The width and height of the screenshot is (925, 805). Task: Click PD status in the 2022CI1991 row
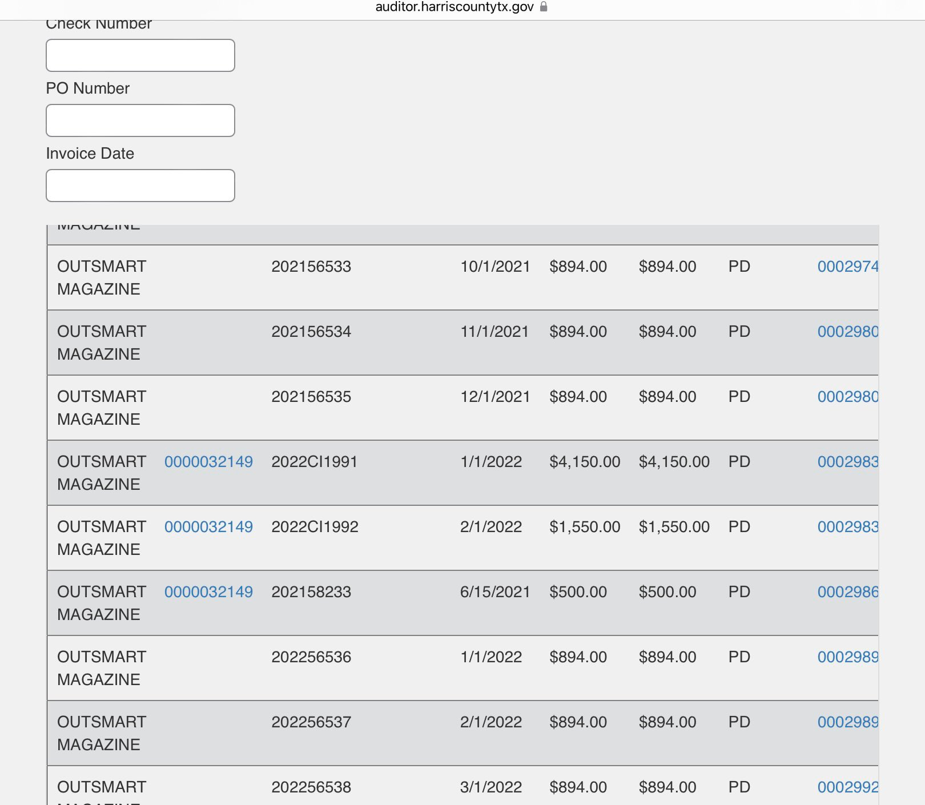(x=739, y=462)
